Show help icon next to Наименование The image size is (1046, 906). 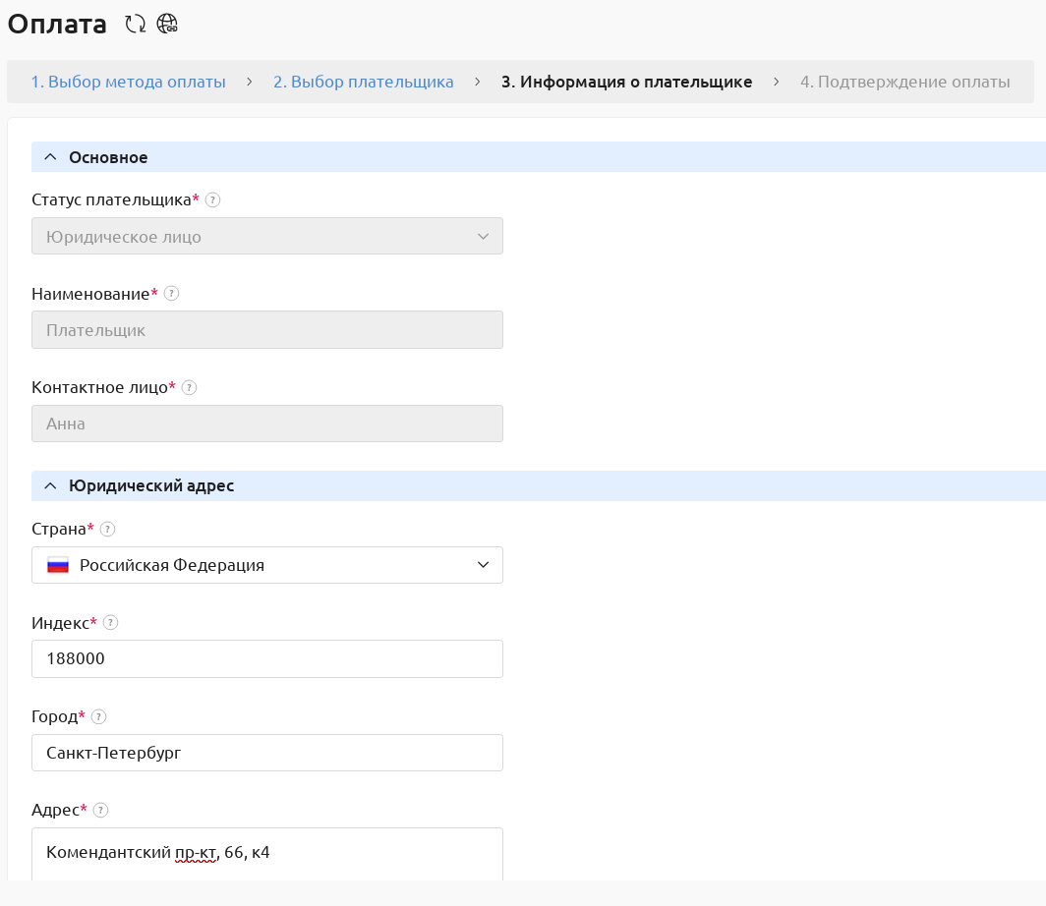[171, 294]
